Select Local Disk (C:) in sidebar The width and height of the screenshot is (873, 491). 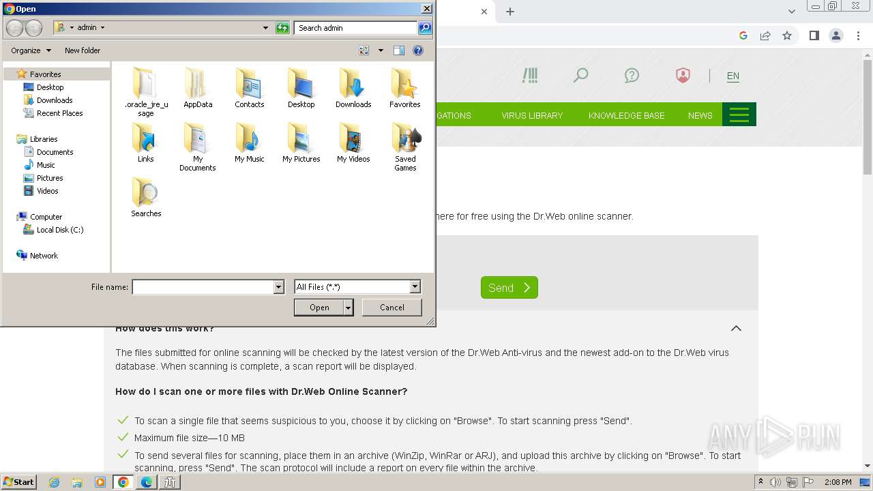click(x=59, y=230)
